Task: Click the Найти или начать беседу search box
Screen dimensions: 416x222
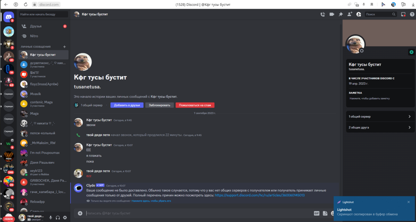Action: pos(44,14)
